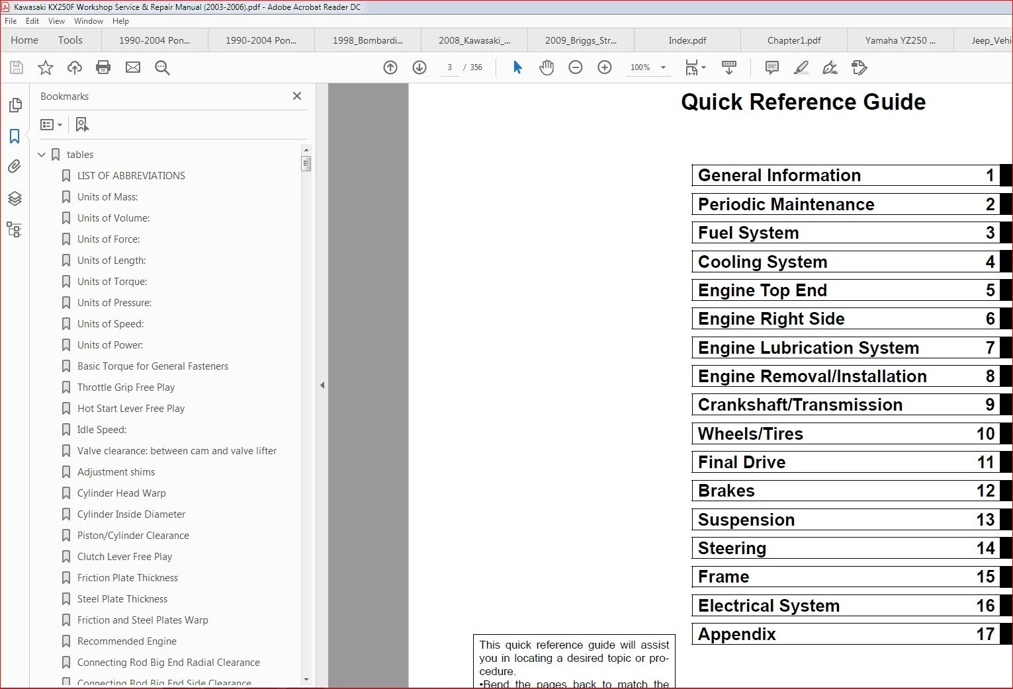Jump to Electrical System chapter 16
1013x689 pixels.
click(x=846, y=606)
